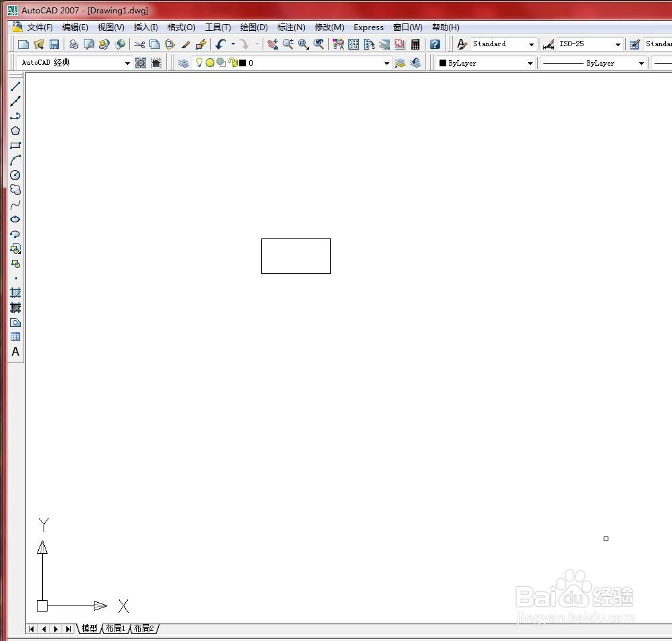
Task: Click the Undo arrow
Action: click(x=221, y=44)
